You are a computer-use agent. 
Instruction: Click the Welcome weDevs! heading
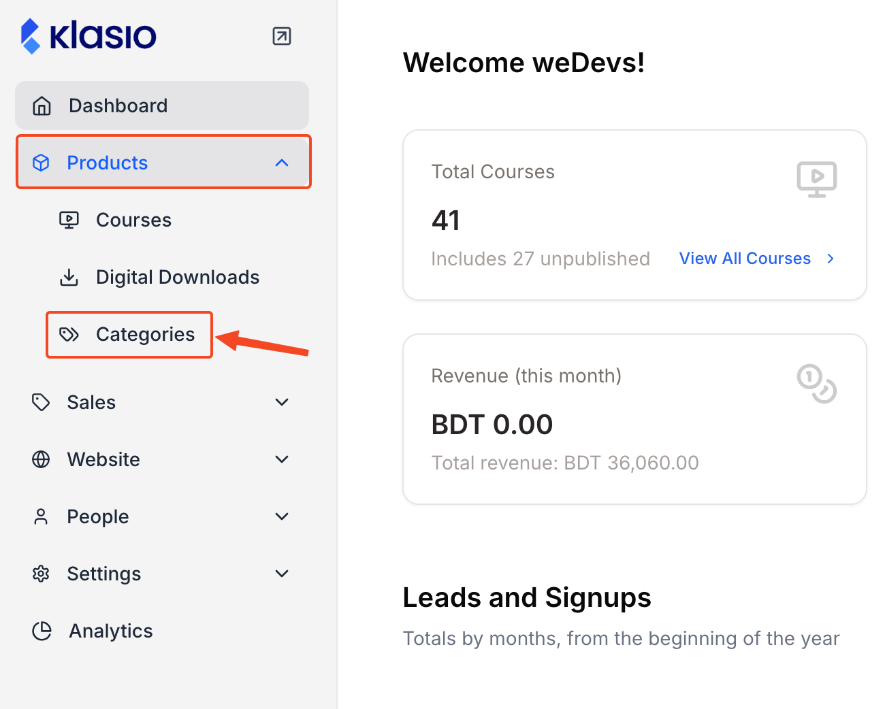(524, 63)
